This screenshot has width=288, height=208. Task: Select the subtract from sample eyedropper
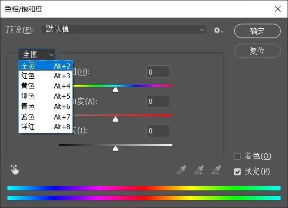216,170
